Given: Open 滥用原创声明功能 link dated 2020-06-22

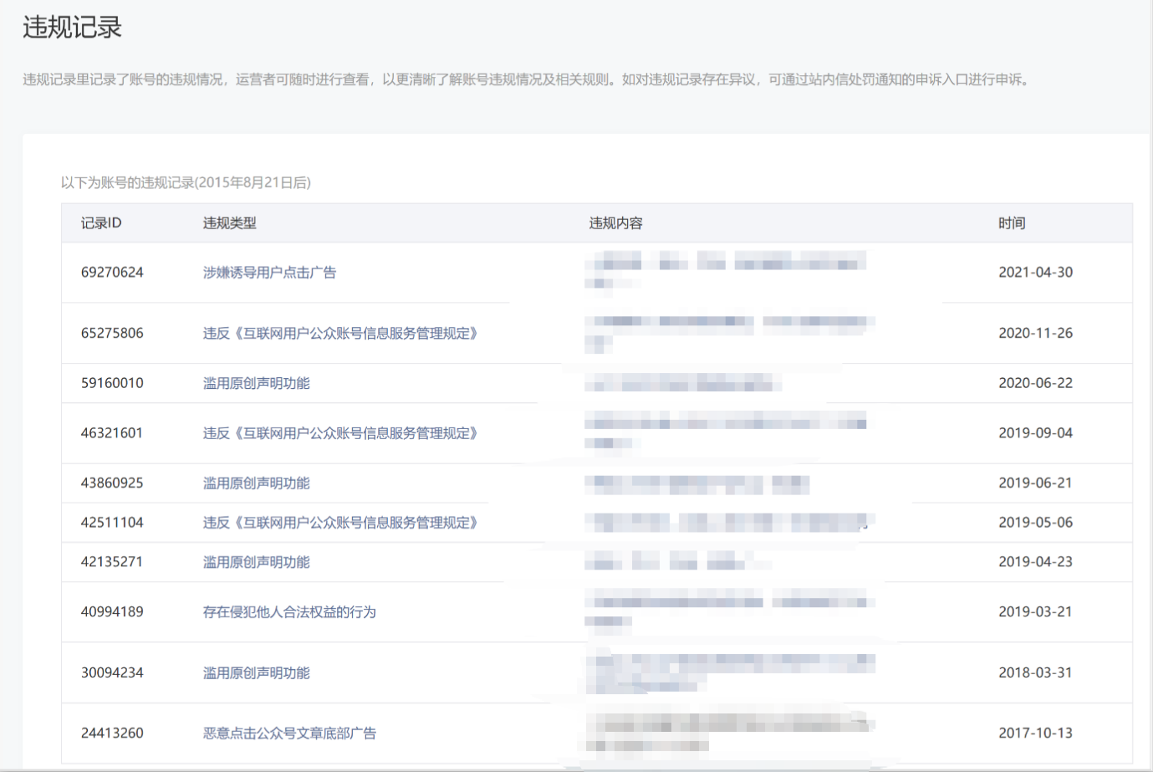Looking at the screenshot, I should click(256, 383).
